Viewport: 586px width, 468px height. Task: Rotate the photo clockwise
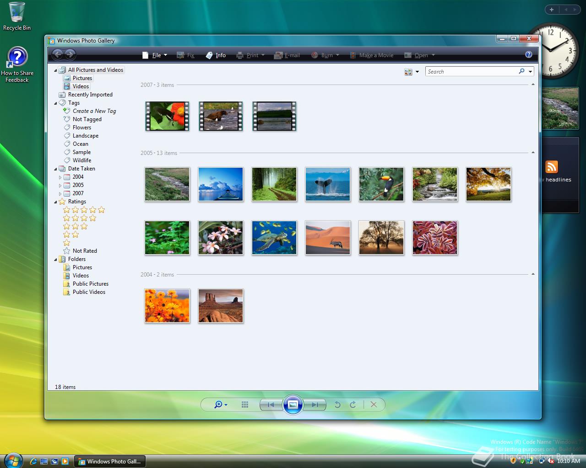click(353, 404)
